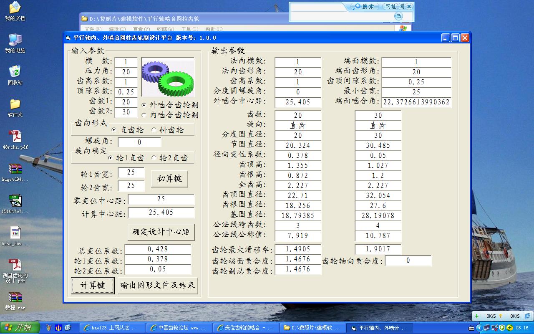Switch to 中国齿轮论坛 taskbar window

pos(179,328)
